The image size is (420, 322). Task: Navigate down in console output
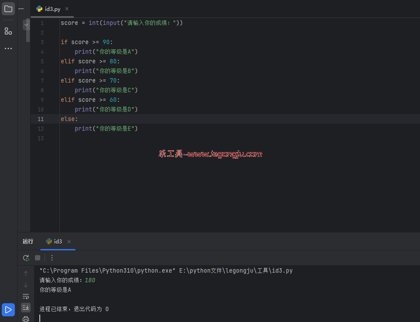[x=26, y=285]
